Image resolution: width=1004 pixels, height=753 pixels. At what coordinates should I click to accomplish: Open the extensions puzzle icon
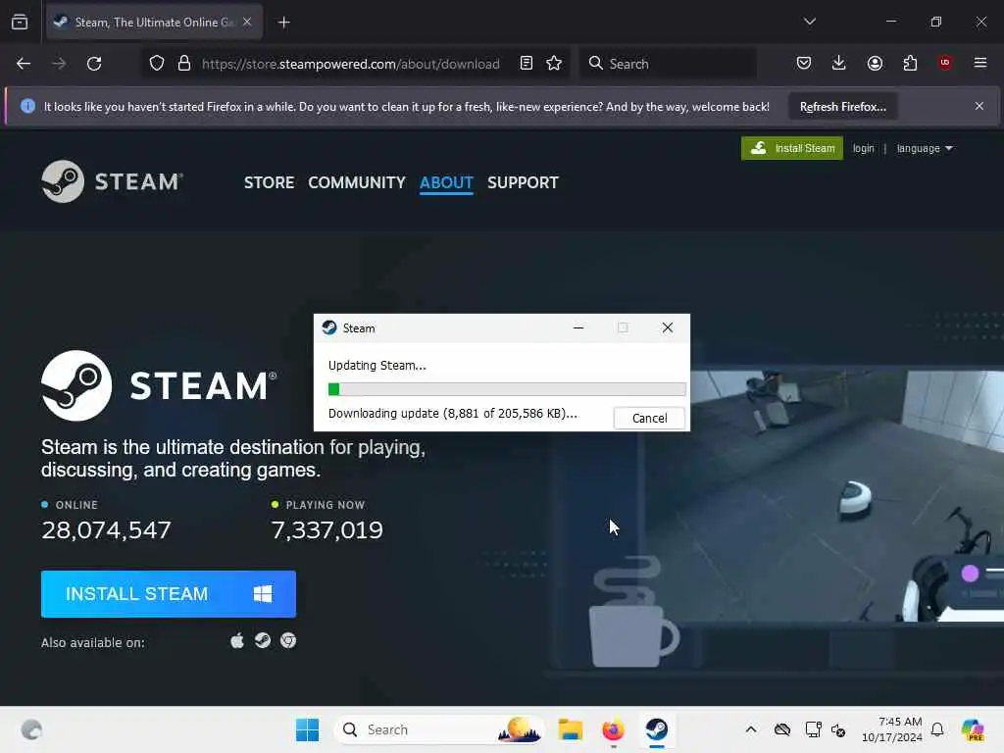tap(910, 63)
